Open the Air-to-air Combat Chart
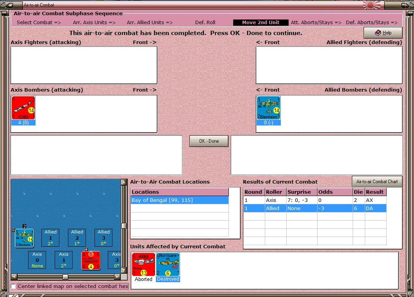 pyautogui.click(x=377, y=182)
